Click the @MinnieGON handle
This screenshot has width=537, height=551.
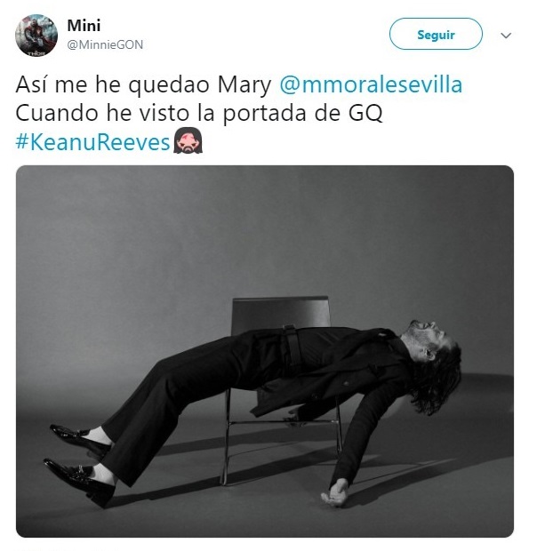(105, 44)
